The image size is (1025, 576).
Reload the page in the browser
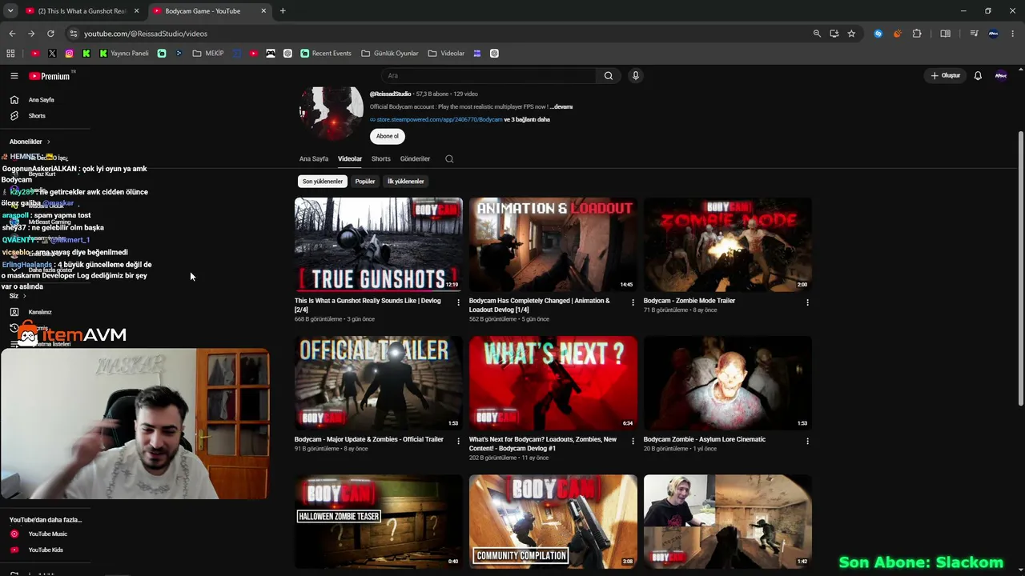coord(50,34)
